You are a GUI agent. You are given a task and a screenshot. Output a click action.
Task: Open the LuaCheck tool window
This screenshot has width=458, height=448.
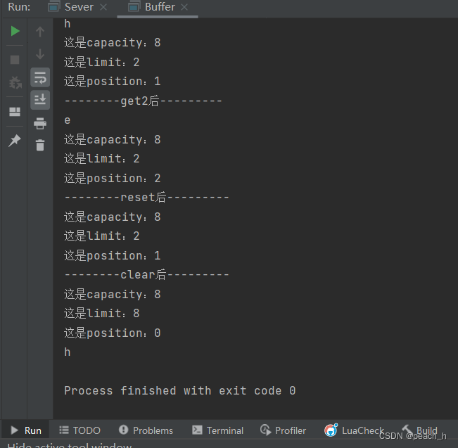[354, 430]
